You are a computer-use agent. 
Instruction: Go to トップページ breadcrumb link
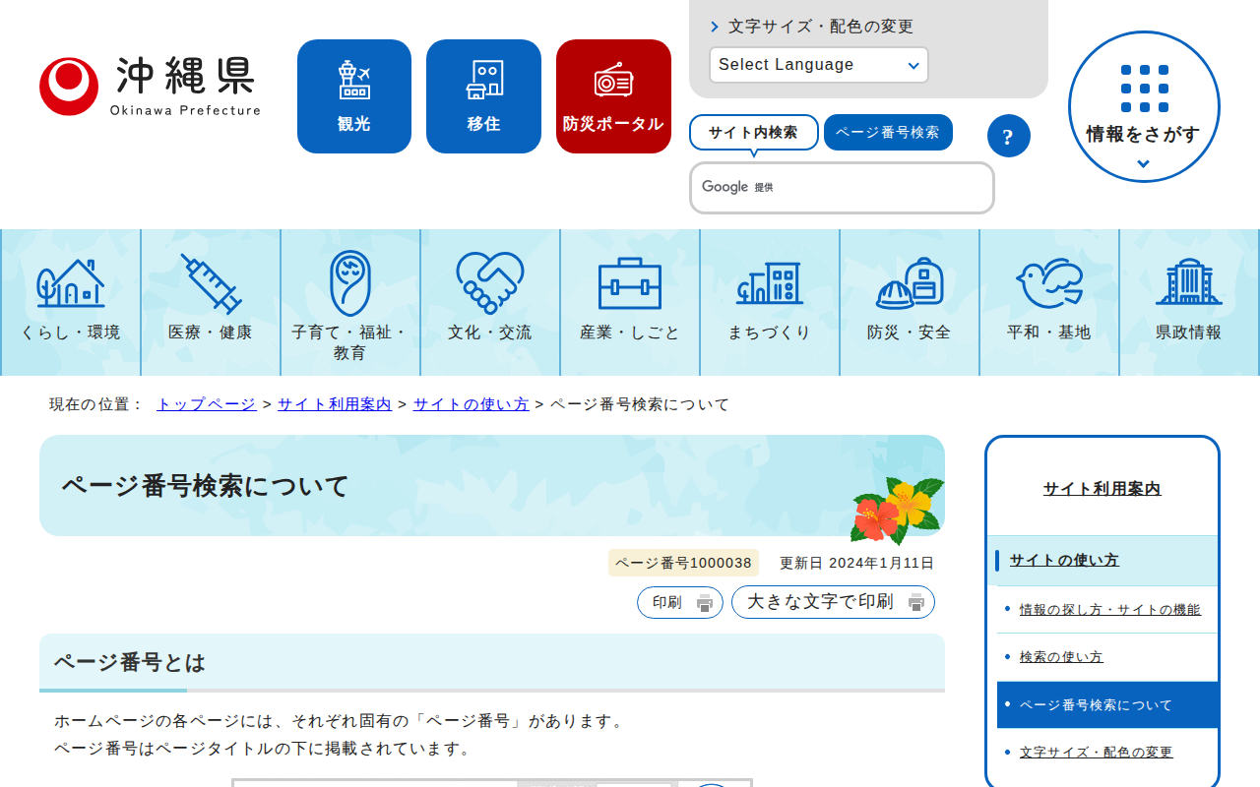[207, 404]
